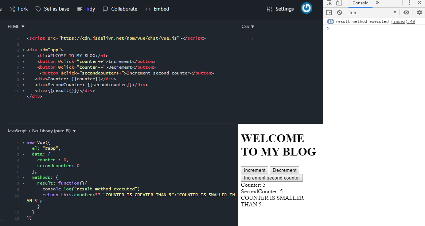This screenshot has height=226, width=425.
Task: Open DevTools three-dot customize menu
Action: pos(409,3)
